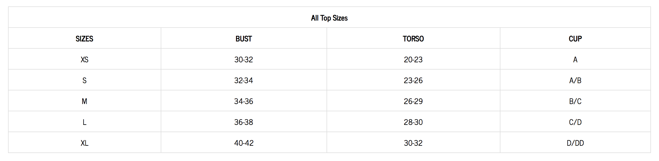
Task: Select cup value D/DD
Action: [575, 143]
